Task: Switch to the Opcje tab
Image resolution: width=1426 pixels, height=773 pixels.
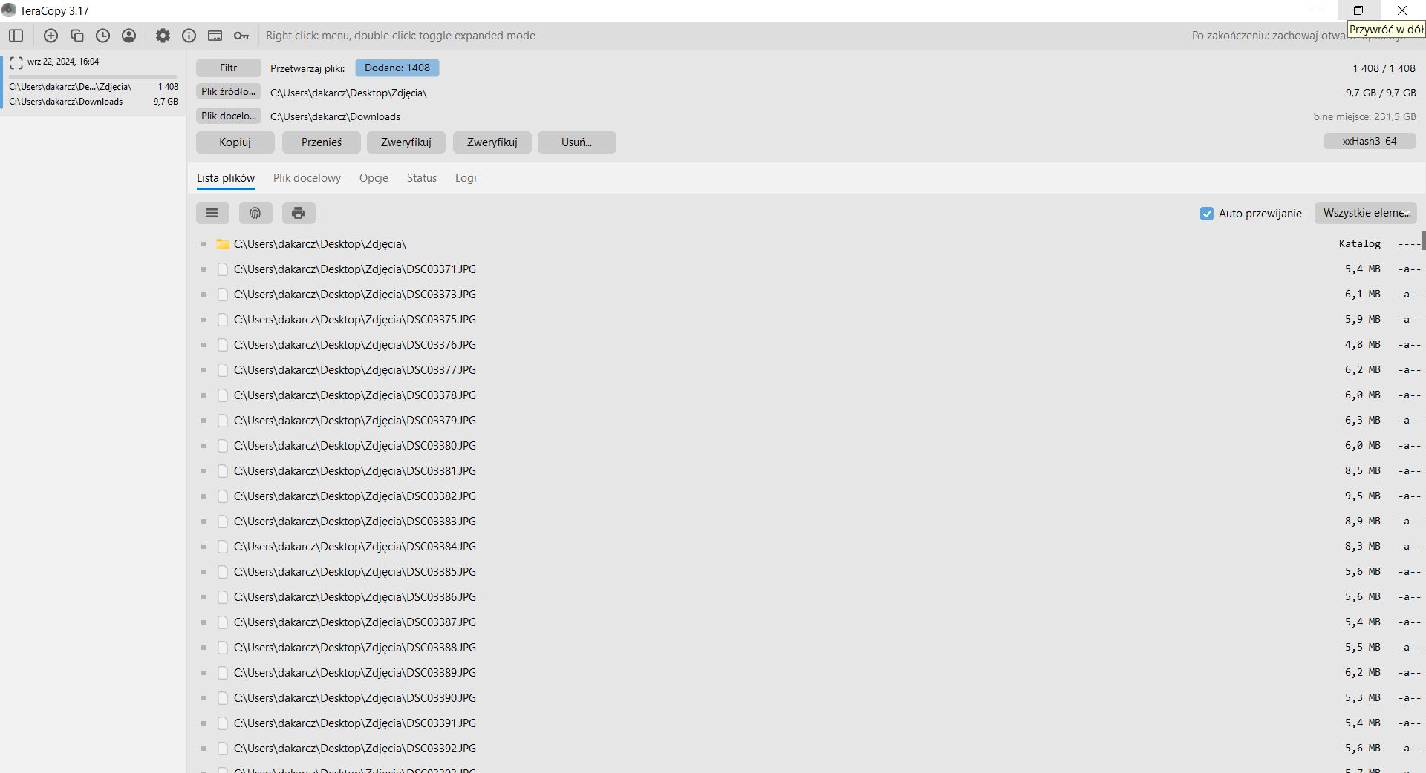Action: [374, 178]
